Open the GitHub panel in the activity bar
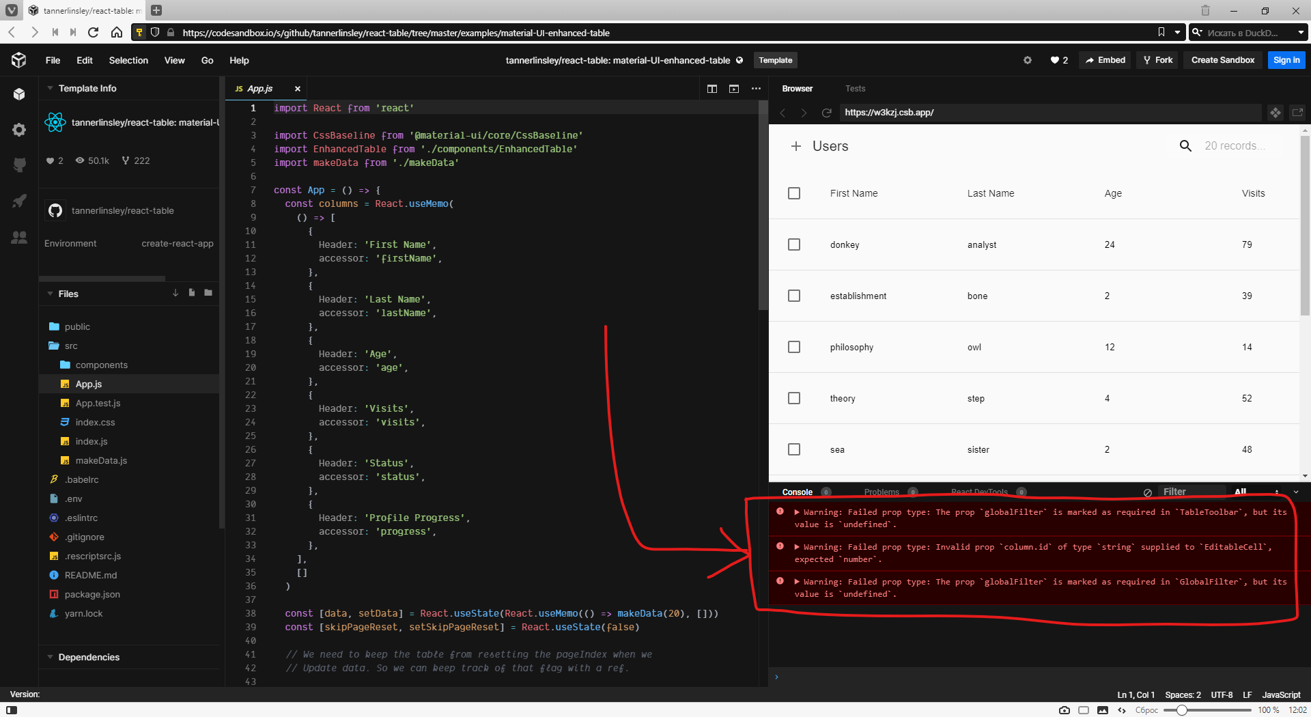This screenshot has width=1311, height=717. click(19, 165)
